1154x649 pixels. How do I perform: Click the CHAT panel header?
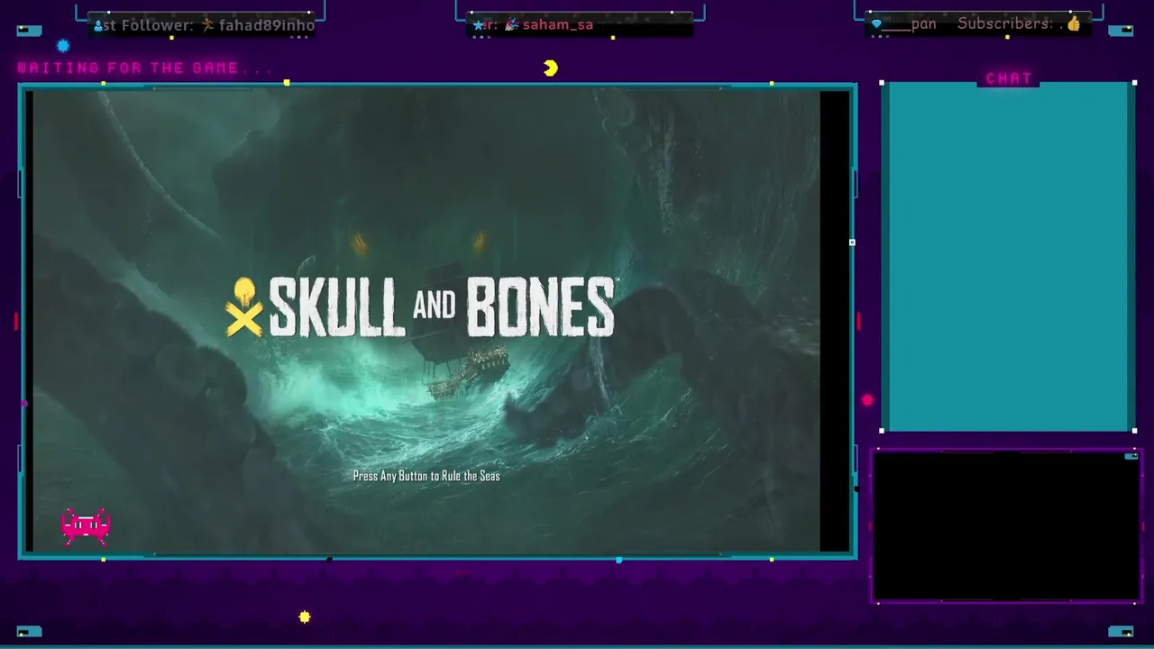(1009, 78)
